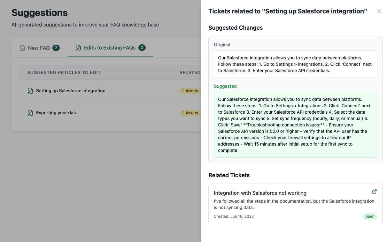Click the Salesforce integration article edit icon
Viewport: 387px width, 242px height.
[30, 91]
